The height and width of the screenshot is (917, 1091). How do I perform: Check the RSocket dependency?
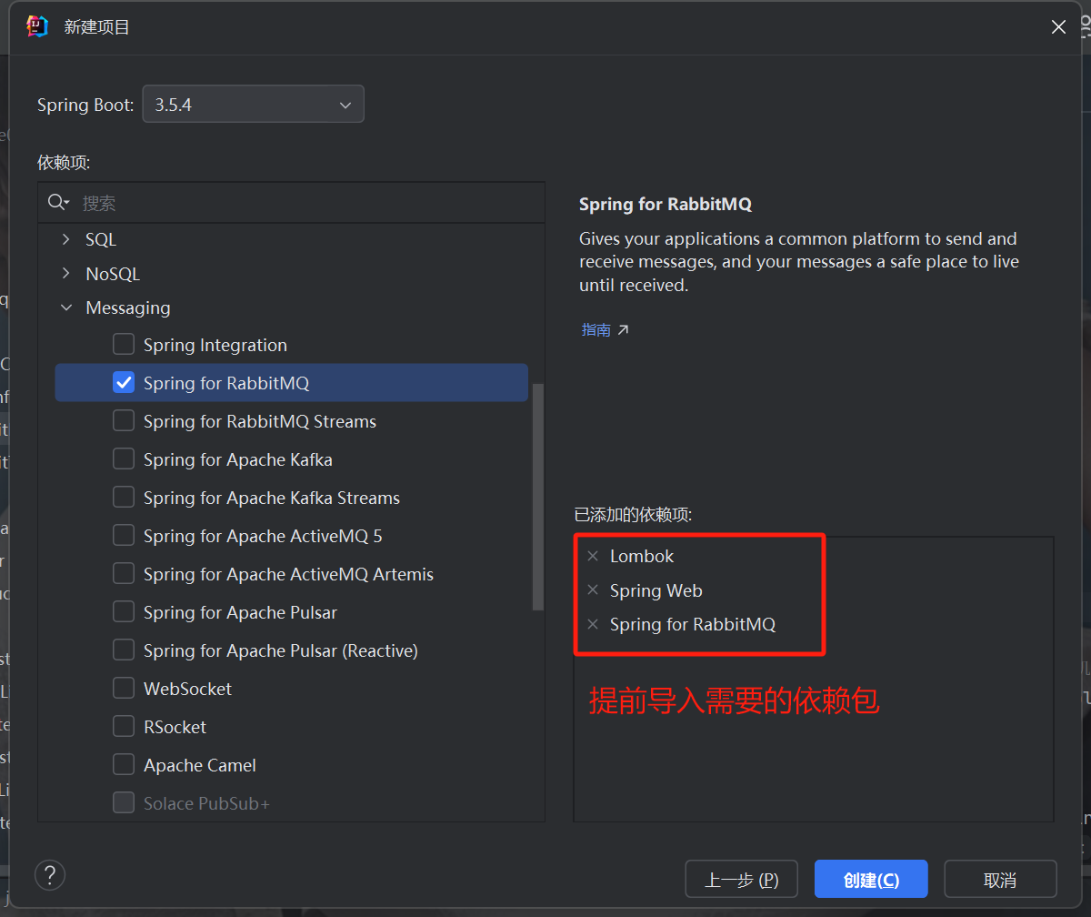(x=124, y=727)
